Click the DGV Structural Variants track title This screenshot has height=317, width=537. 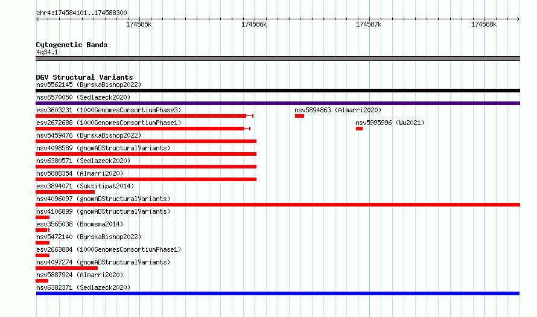click(x=84, y=77)
